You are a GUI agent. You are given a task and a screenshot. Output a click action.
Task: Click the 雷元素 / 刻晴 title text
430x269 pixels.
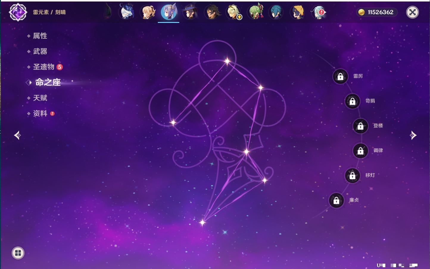[49, 12]
